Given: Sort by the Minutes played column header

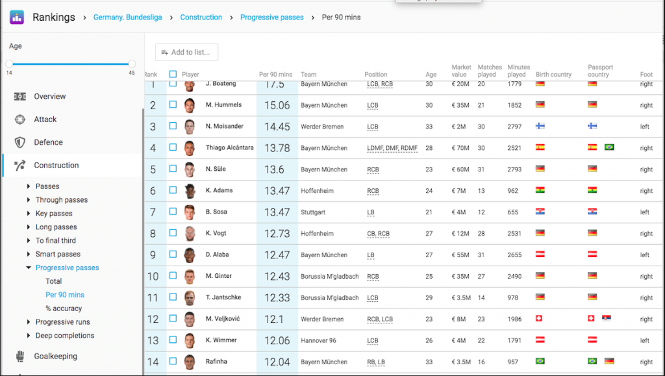Looking at the screenshot, I should coord(519,71).
